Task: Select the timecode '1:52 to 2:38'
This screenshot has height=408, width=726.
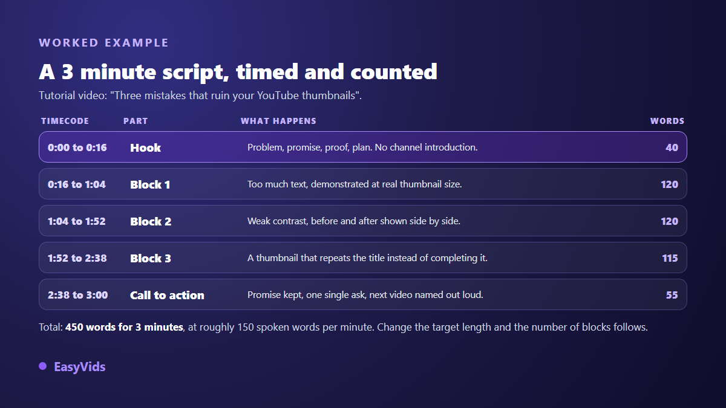Action: tap(77, 258)
